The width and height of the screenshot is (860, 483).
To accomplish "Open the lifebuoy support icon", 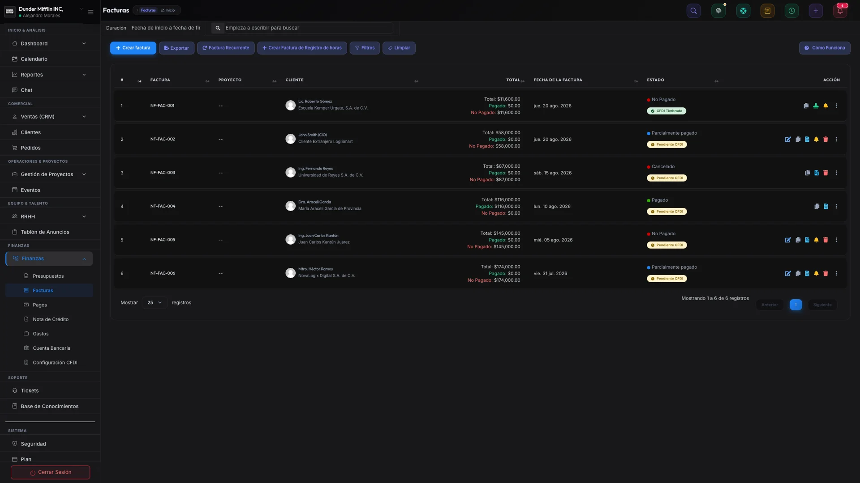I will pyautogui.click(x=743, y=11).
